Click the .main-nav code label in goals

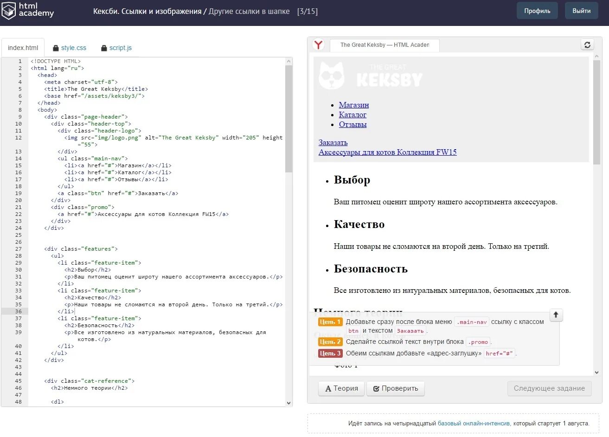pos(472,322)
